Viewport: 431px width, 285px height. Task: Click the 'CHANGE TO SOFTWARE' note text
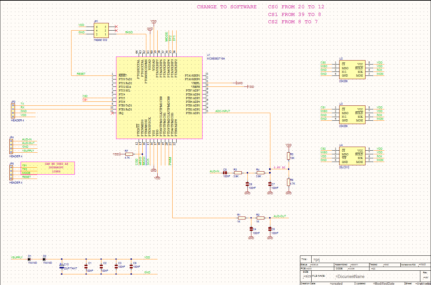click(227, 7)
